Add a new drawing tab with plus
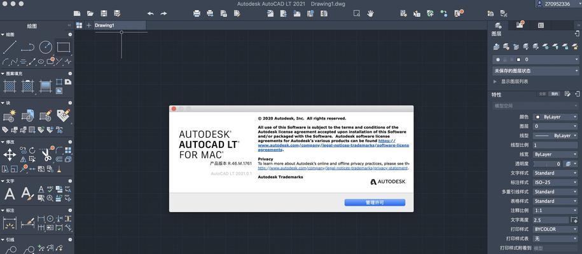 click(88, 25)
